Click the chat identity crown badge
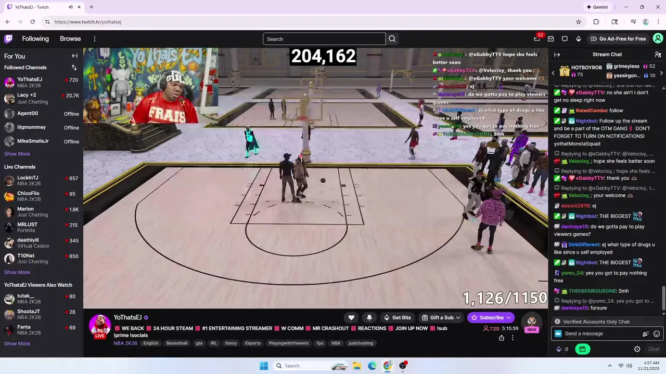The height and width of the screenshot is (374, 666). point(558,334)
